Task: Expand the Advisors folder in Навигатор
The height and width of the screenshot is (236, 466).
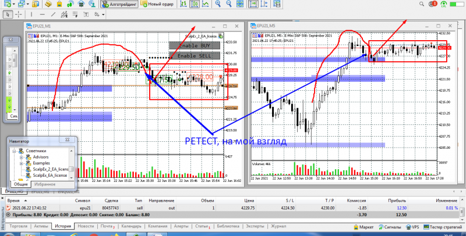Action: pyautogui.click(x=21, y=157)
